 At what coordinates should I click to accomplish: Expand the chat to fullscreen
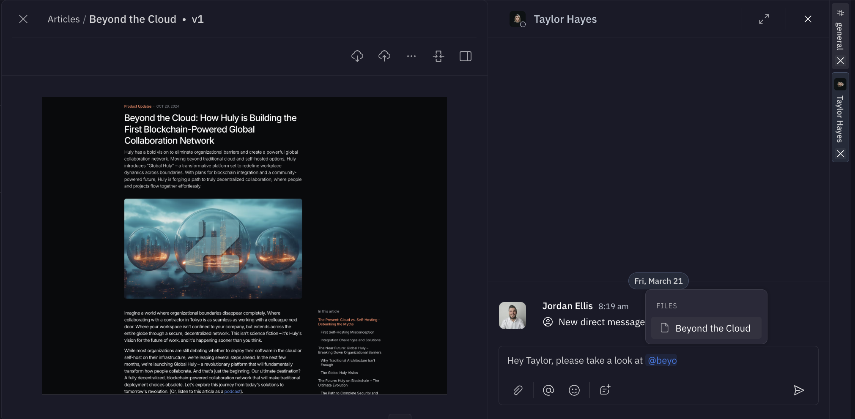(x=764, y=19)
